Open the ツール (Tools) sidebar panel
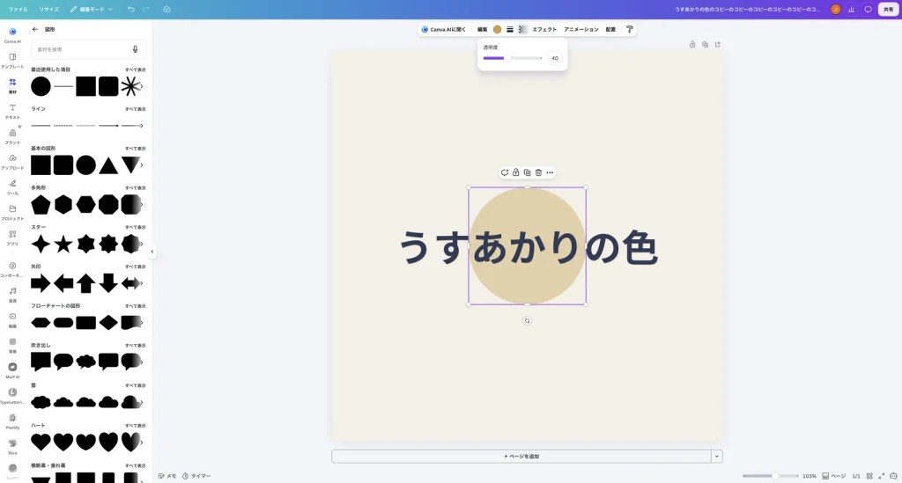 click(12, 187)
